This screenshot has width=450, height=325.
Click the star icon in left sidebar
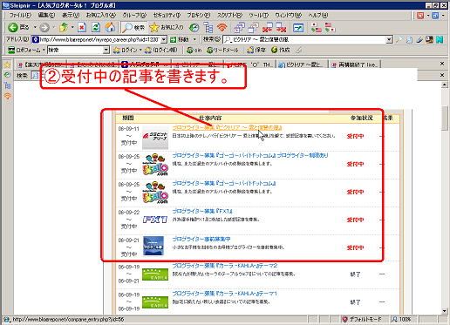7,64
